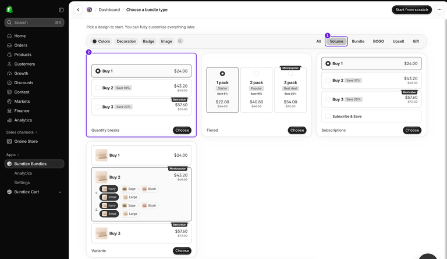The width and height of the screenshot is (447, 259).
Task: Go to Dashboard breadcrumb link
Action: click(x=109, y=10)
